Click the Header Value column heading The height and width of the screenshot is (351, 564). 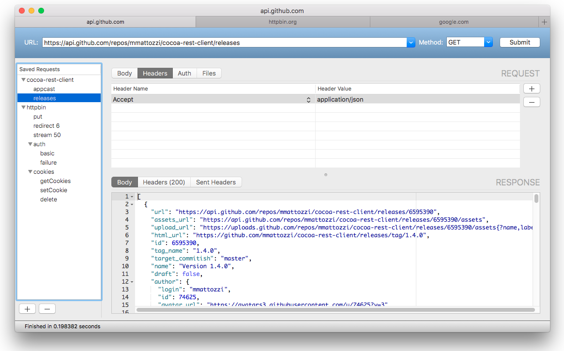click(418, 89)
